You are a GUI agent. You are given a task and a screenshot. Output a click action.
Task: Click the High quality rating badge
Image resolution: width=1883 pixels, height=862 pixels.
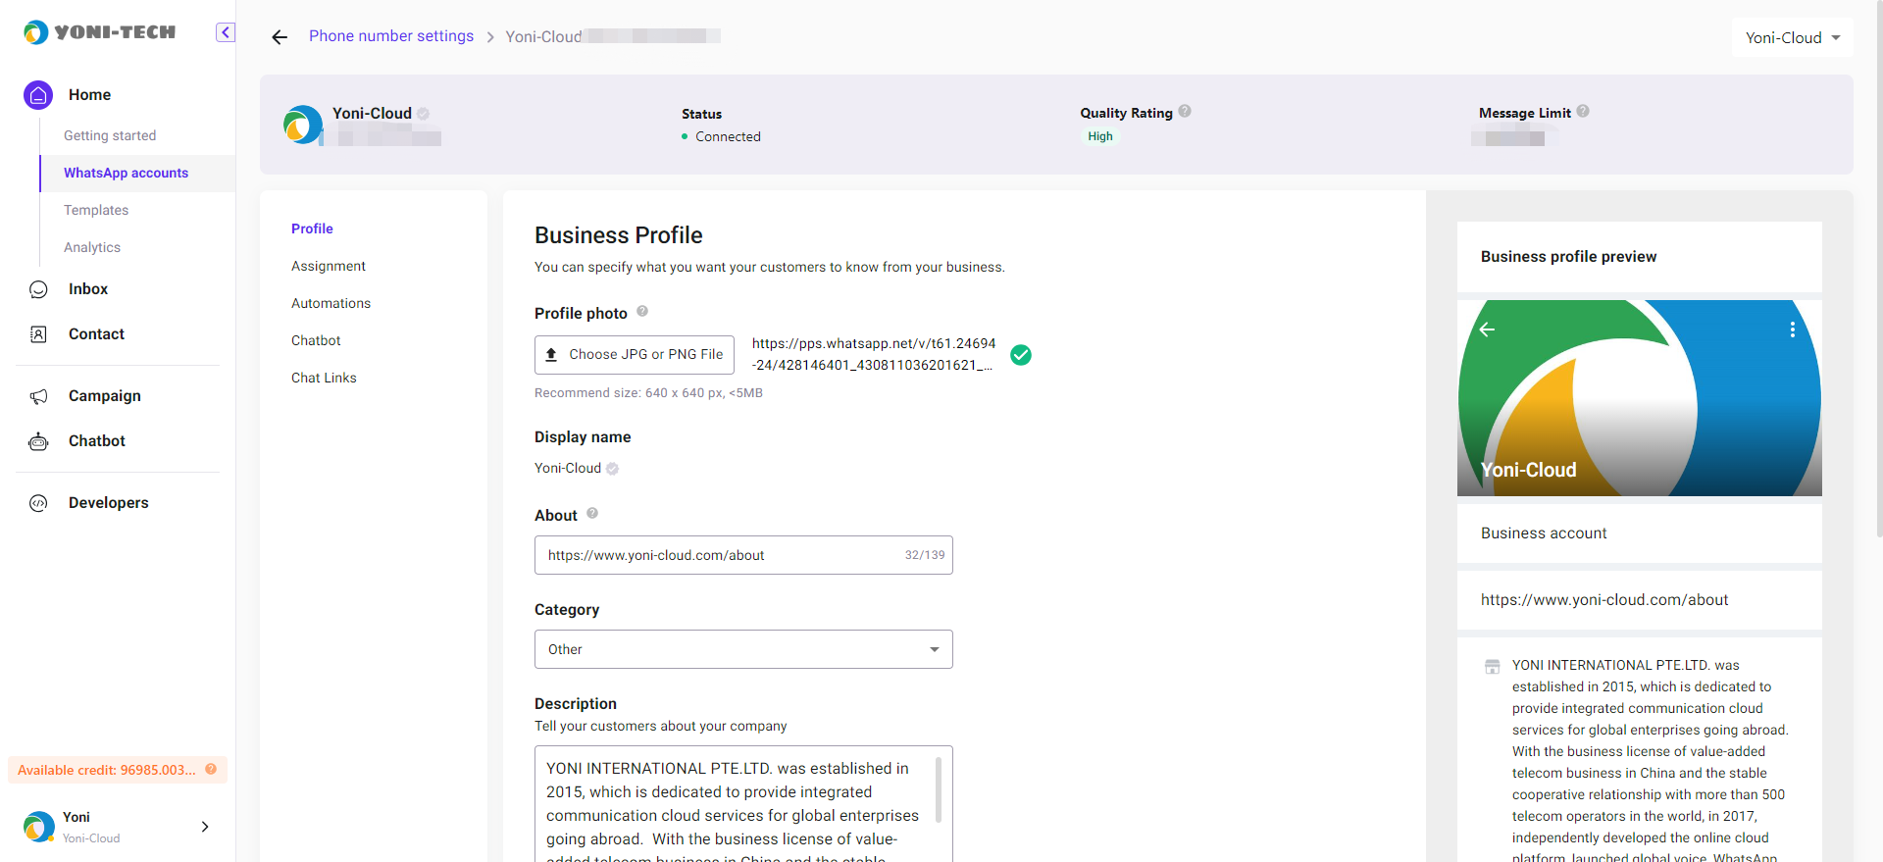1100,136
